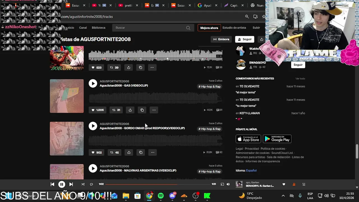The image size is (359, 202).
Task: View all recent comments via Ver todo
Action: [300, 79]
